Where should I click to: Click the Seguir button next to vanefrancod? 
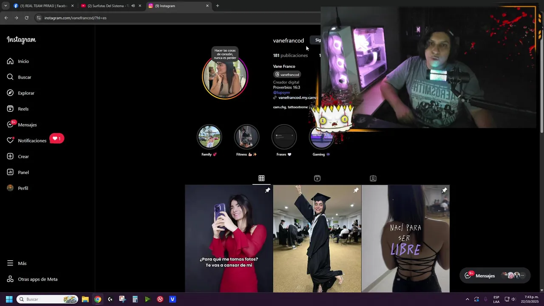[317, 40]
